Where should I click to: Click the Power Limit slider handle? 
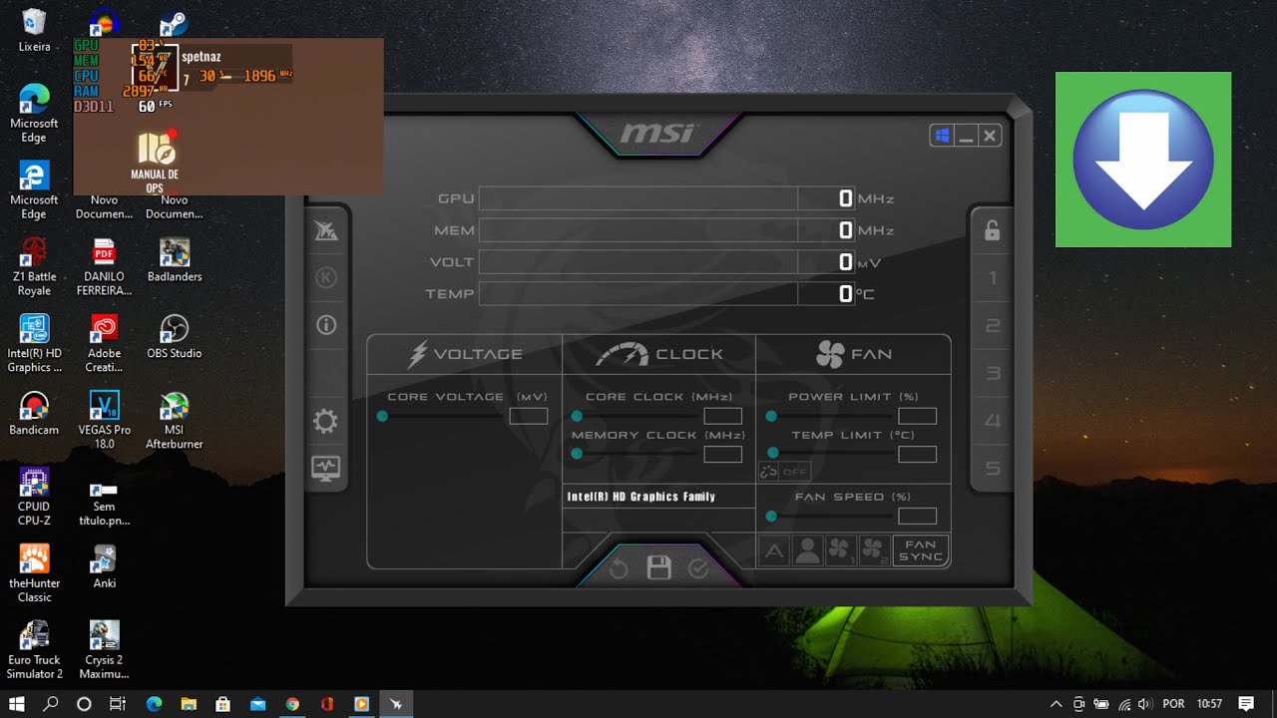coord(771,416)
